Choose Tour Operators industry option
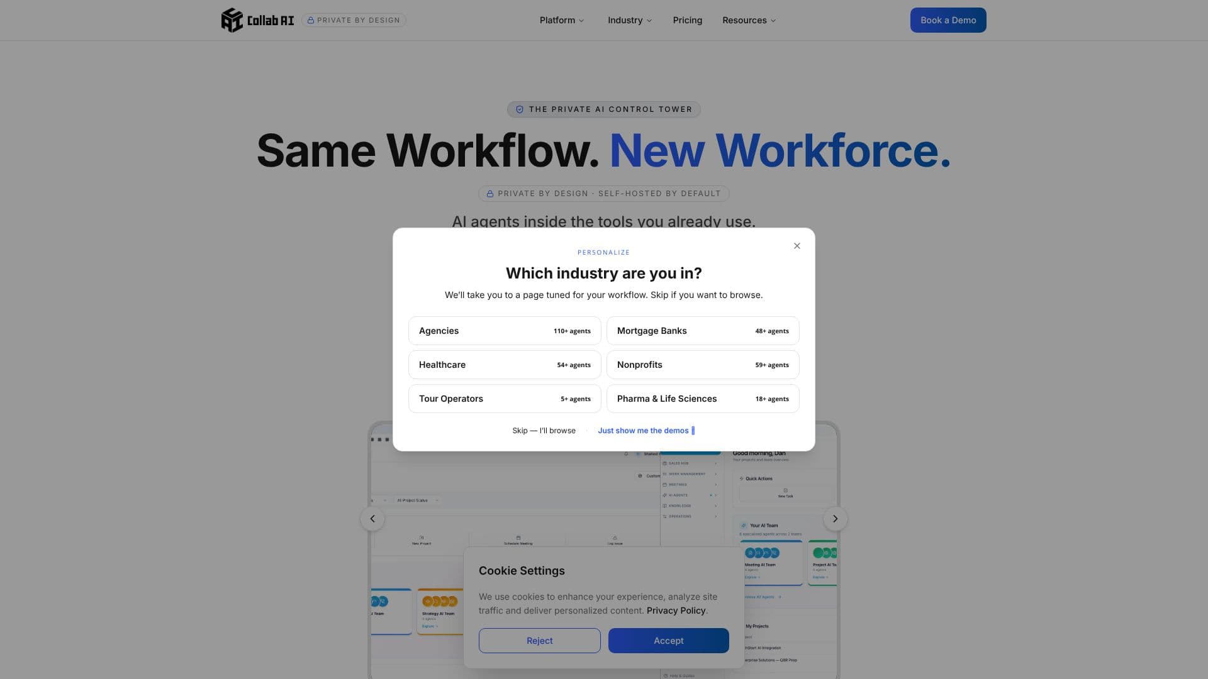The image size is (1208, 679). point(505,399)
